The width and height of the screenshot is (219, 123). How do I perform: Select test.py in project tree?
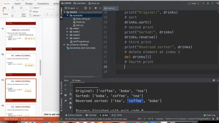[x=78, y=25]
